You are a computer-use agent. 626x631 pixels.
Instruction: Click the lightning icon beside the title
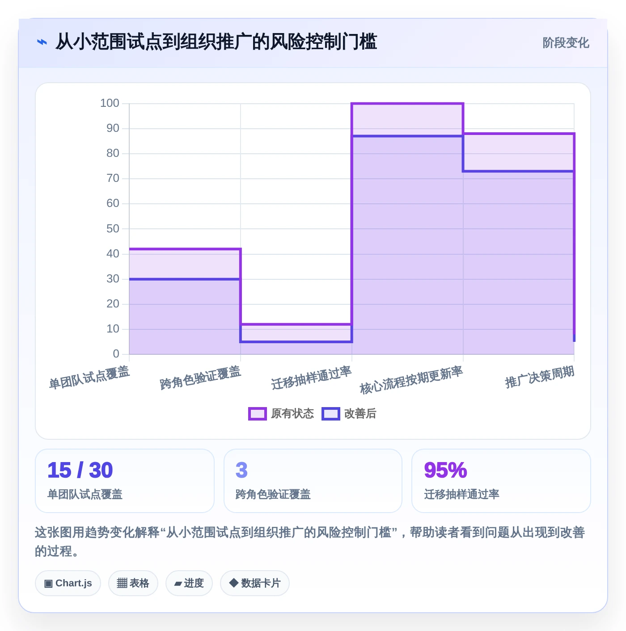(x=42, y=42)
